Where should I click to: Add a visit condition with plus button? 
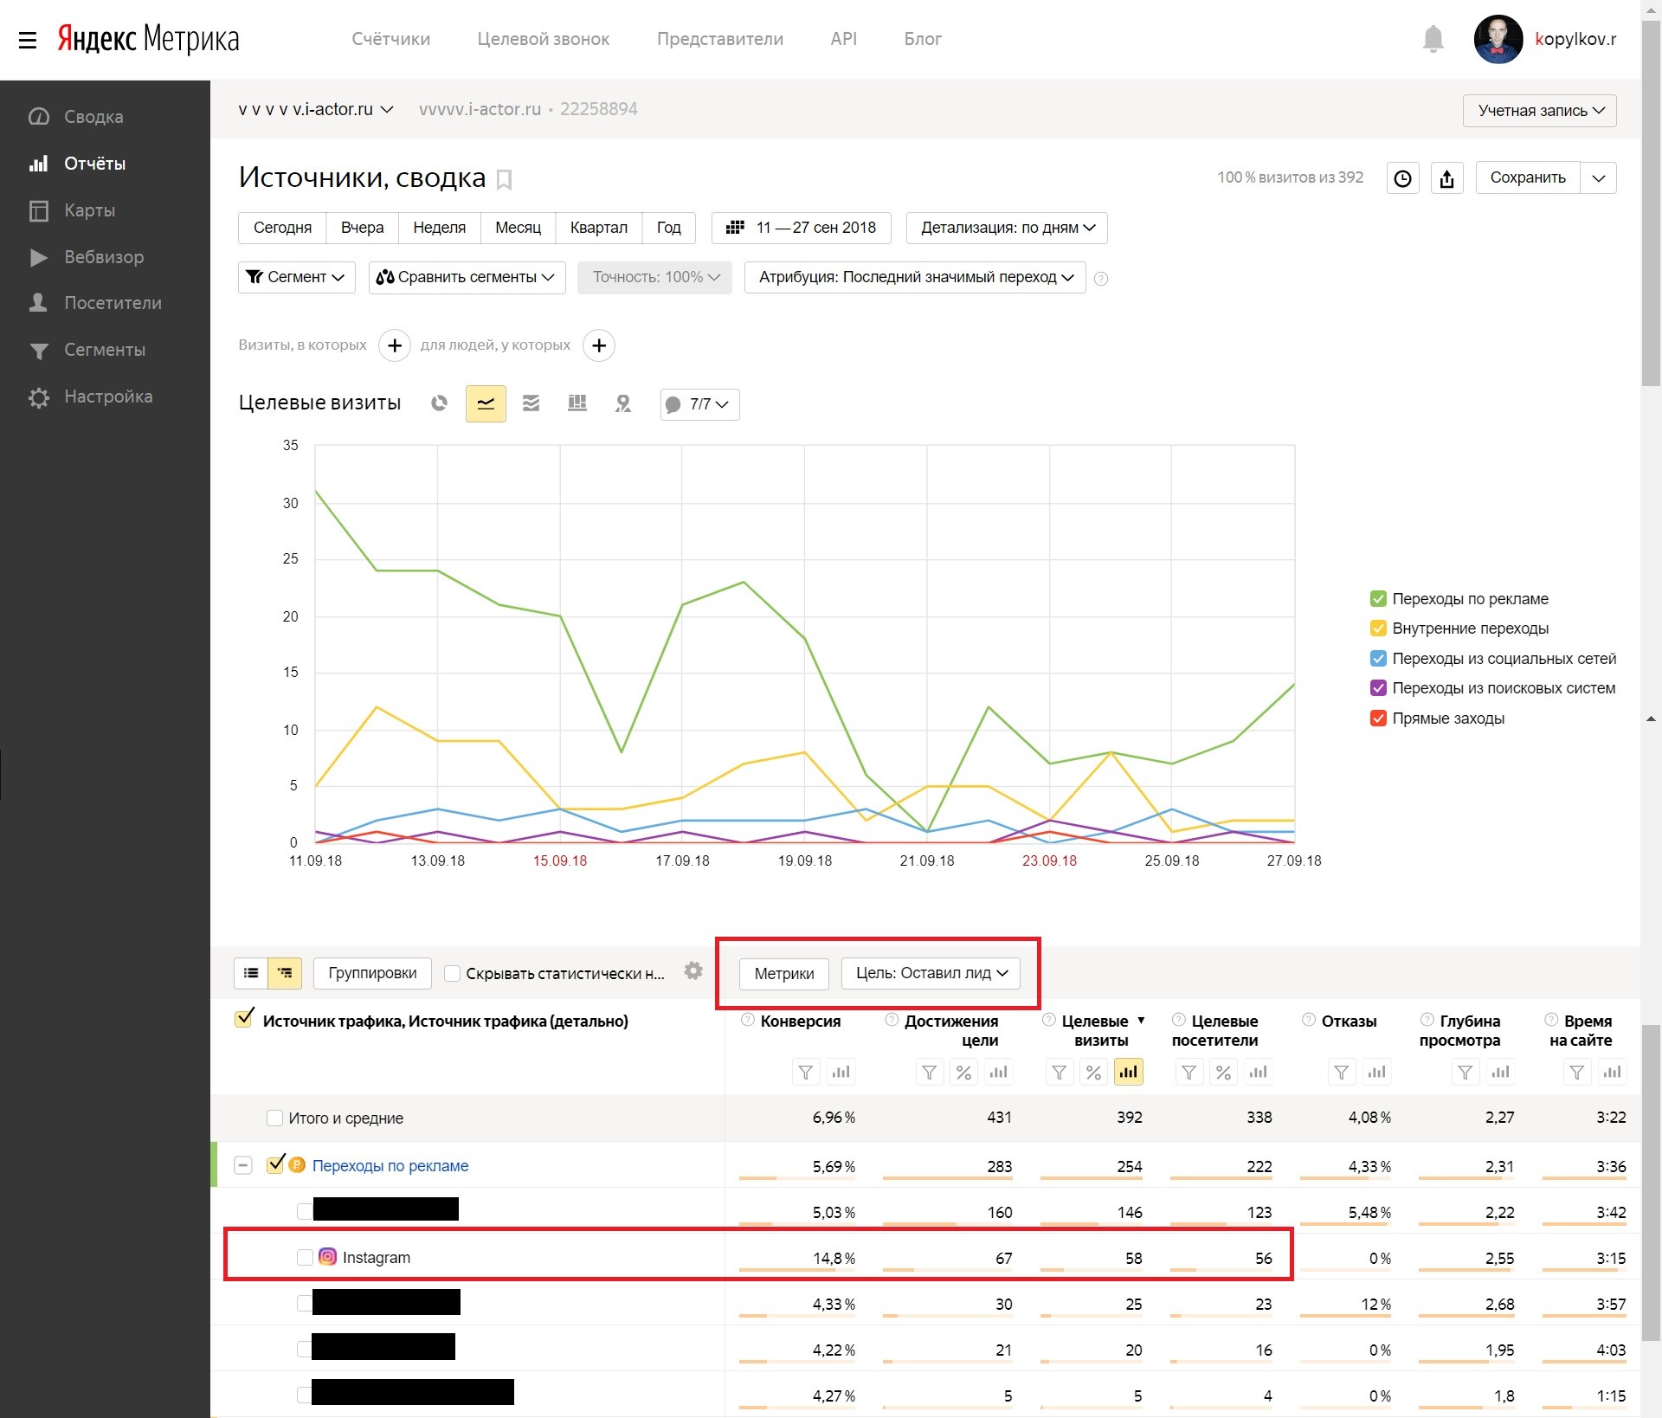pyautogui.click(x=395, y=345)
